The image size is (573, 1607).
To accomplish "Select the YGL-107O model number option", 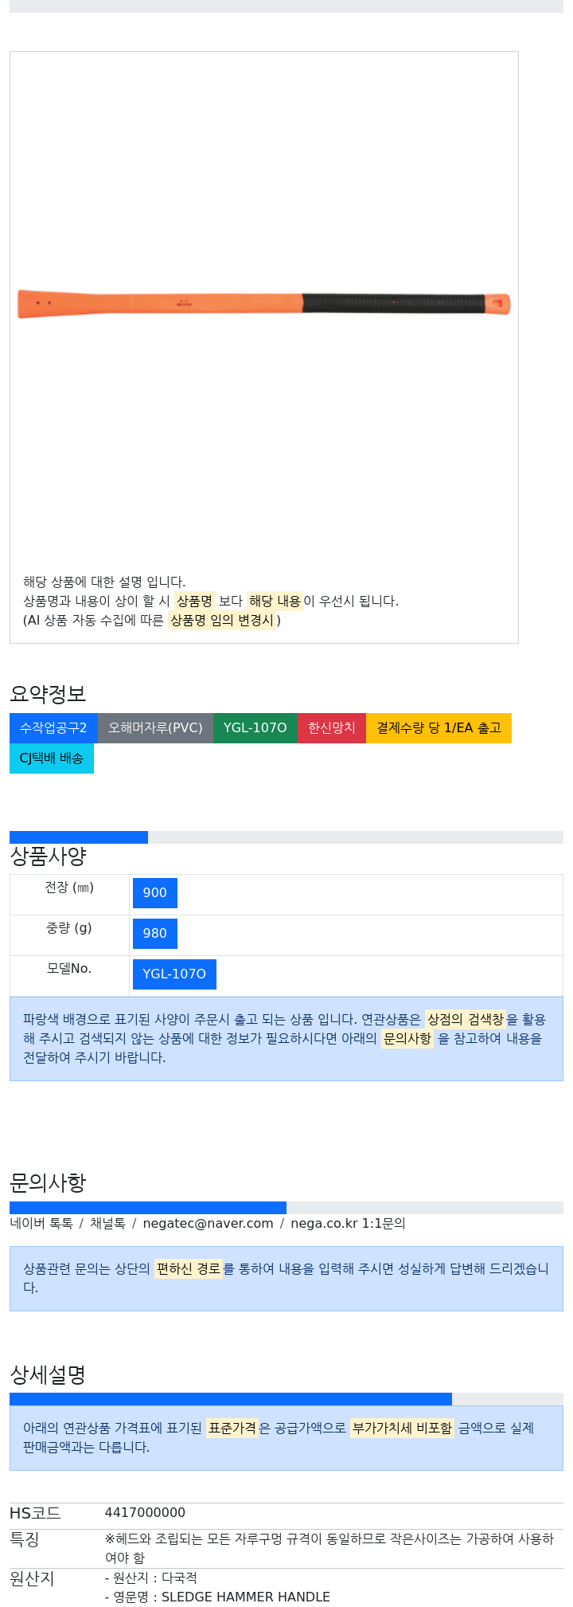I will pos(174,974).
